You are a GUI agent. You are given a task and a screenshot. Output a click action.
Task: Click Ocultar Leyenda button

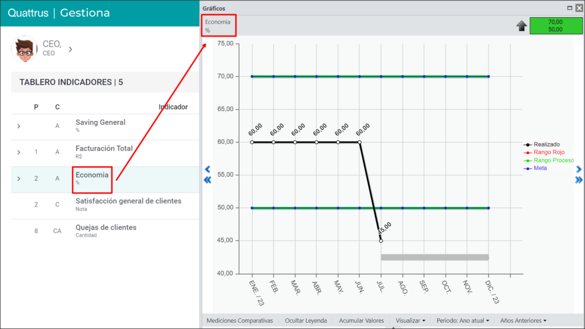coord(306,320)
